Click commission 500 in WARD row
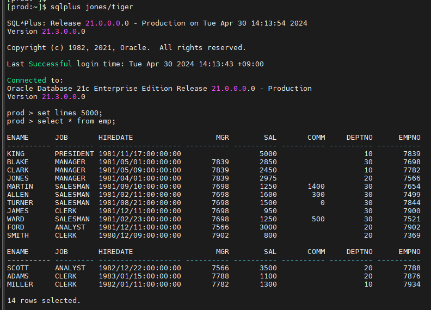This screenshot has height=310, width=431. pyautogui.click(x=318, y=219)
